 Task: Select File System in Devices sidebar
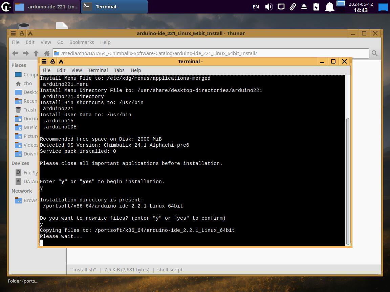click(26, 173)
